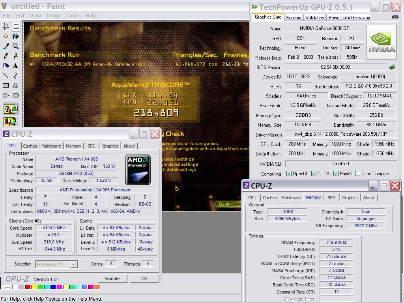Open the Help menu in Paint
The image size is (404, 303).
[x=91, y=16]
